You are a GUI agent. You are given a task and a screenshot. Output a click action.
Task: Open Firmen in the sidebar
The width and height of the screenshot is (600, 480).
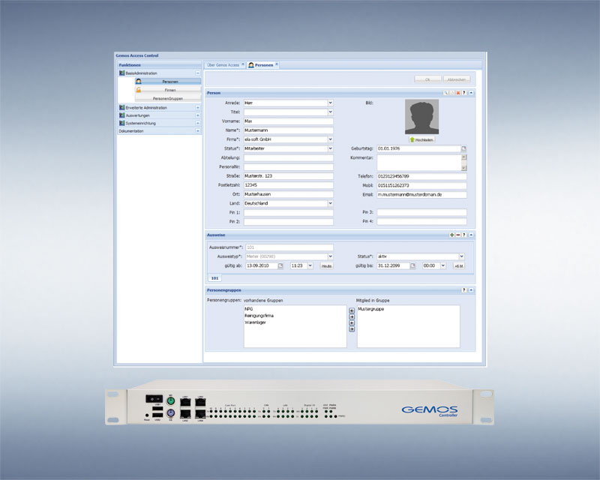coord(167,90)
